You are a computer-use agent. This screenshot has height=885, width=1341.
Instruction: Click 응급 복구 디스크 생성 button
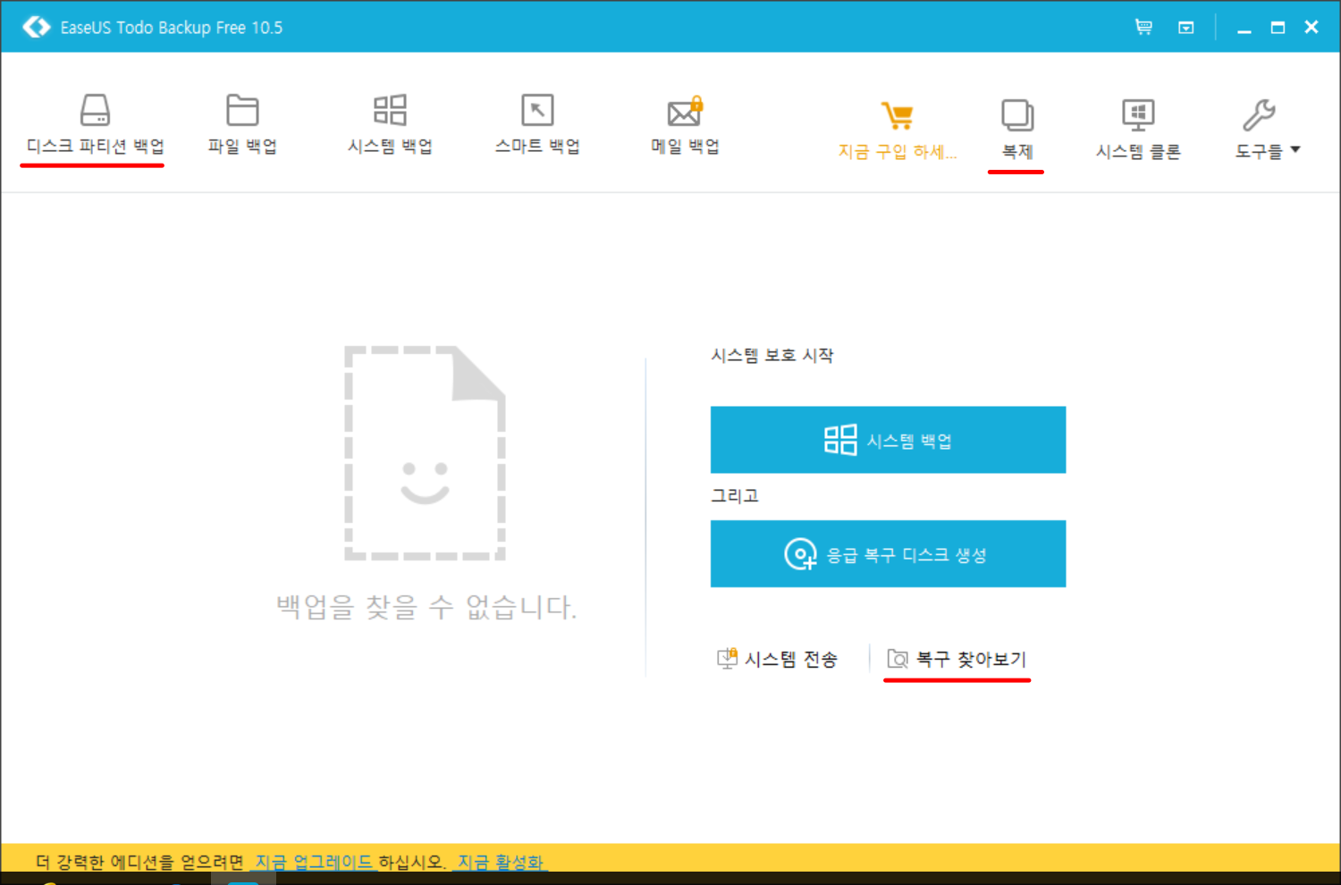(888, 554)
